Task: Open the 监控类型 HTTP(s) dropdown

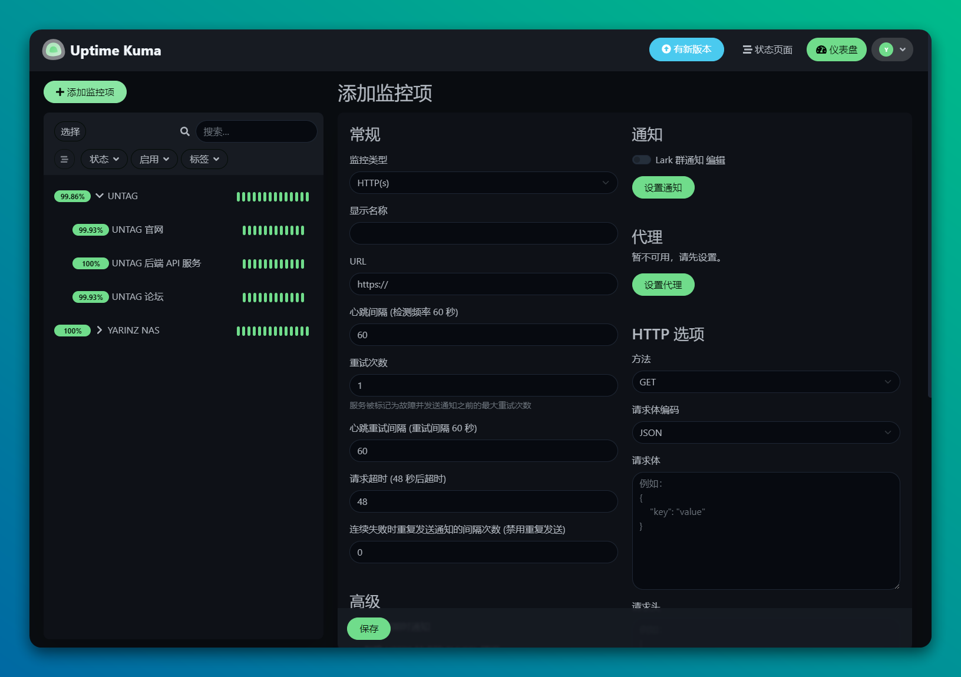Action: click(x=483, y=183)
